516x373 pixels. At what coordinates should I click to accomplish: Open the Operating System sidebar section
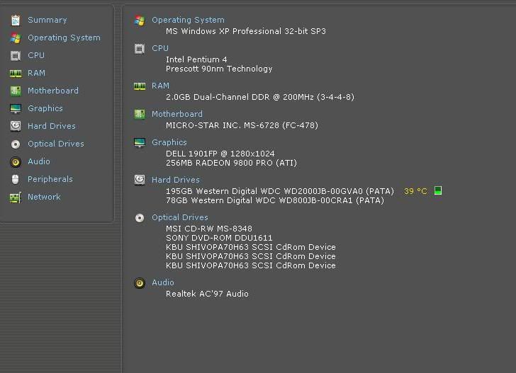(64, 38)
